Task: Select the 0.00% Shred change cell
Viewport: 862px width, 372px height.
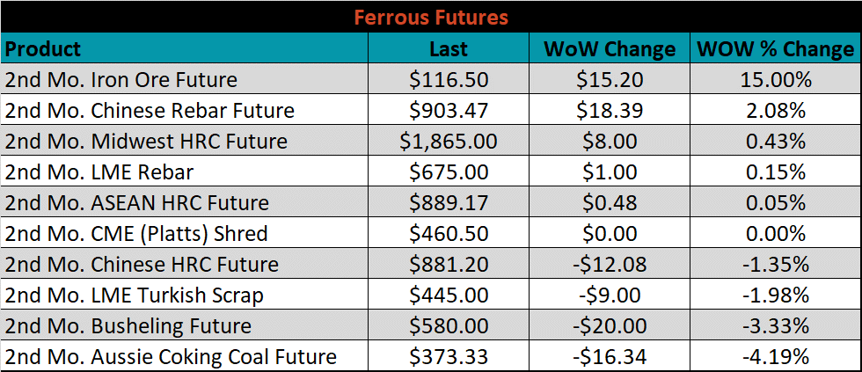Action: tap(776, 233)
